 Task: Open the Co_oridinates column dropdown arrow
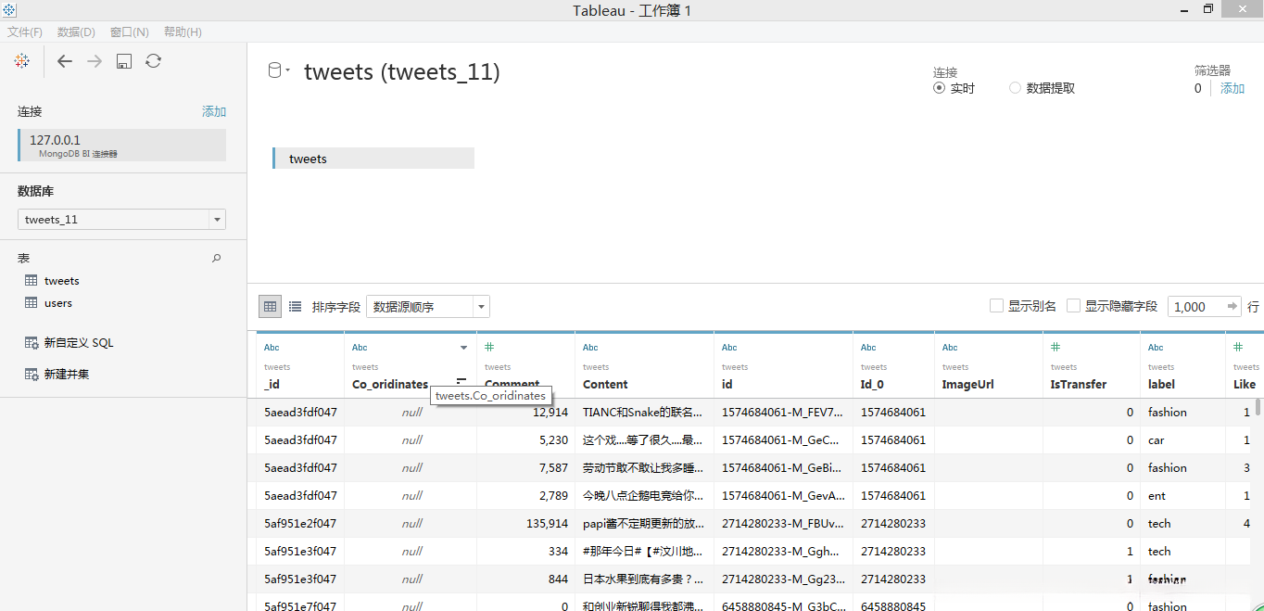463,348
